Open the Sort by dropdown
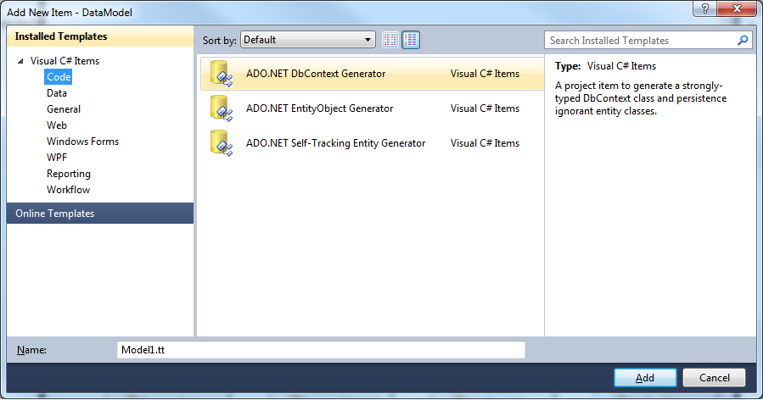 coord(307,40)
